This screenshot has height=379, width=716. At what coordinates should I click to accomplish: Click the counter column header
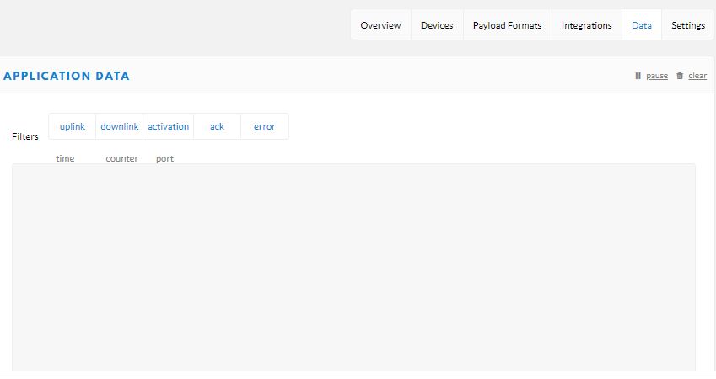[x=121, y=158]
